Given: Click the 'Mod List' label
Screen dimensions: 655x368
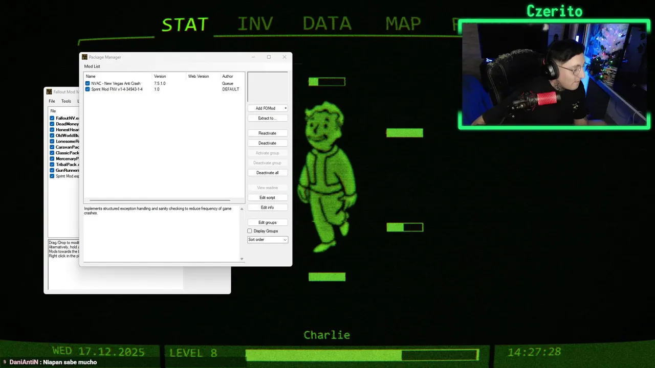Looking at the screenshot, I should tap(92, 66).
